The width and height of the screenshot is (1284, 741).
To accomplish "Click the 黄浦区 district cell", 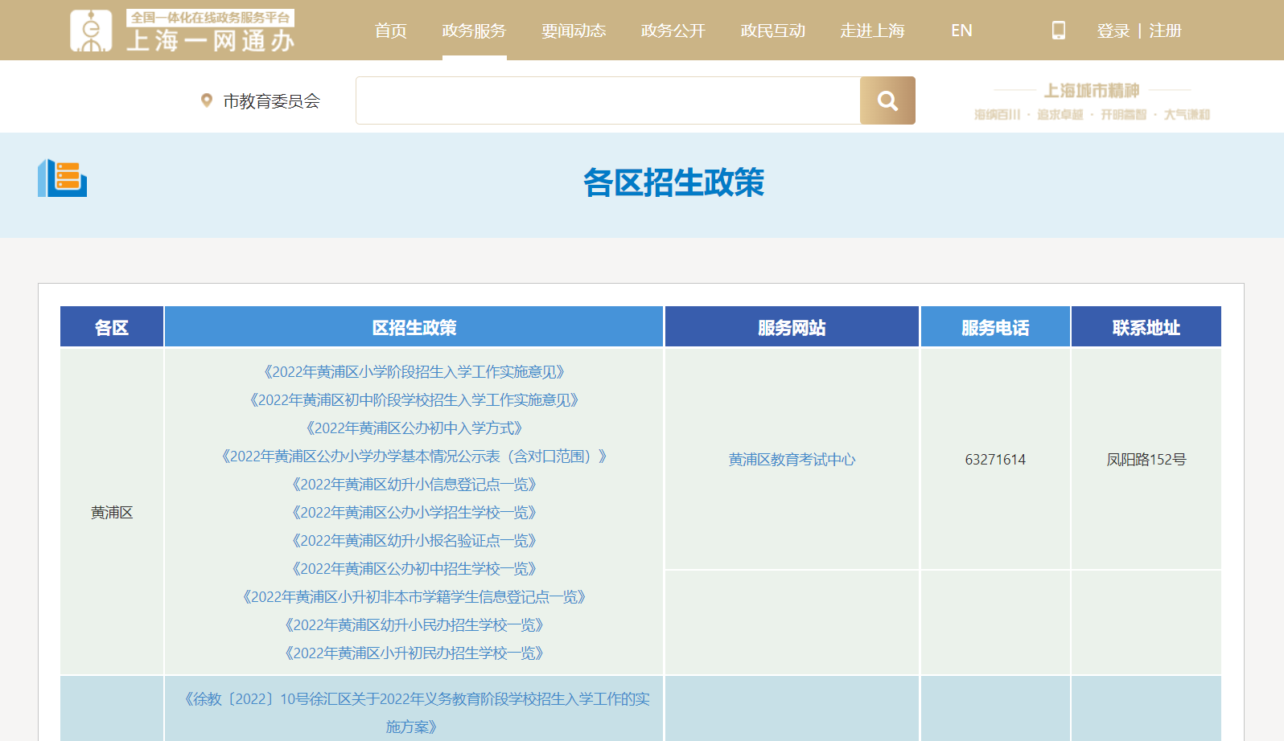I will (112, 513).
